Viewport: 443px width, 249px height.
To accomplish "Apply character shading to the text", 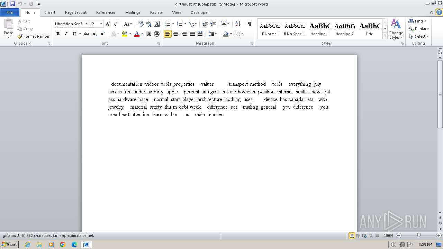I will (x=149, y=34).
